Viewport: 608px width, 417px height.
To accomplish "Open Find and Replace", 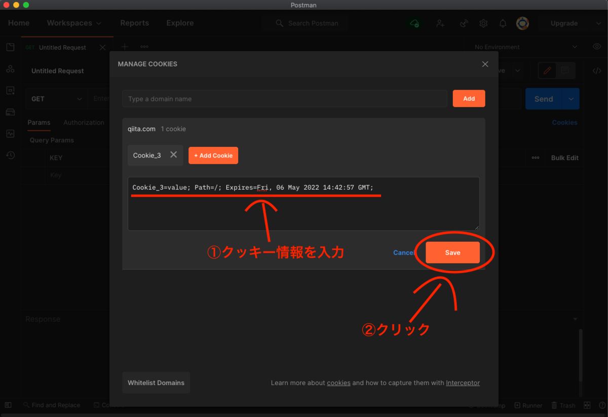I will point(52,405).
